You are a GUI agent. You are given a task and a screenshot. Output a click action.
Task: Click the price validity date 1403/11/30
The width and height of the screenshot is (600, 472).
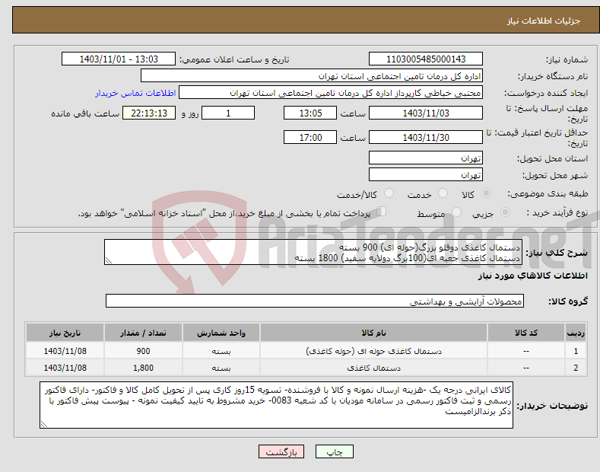426,137
